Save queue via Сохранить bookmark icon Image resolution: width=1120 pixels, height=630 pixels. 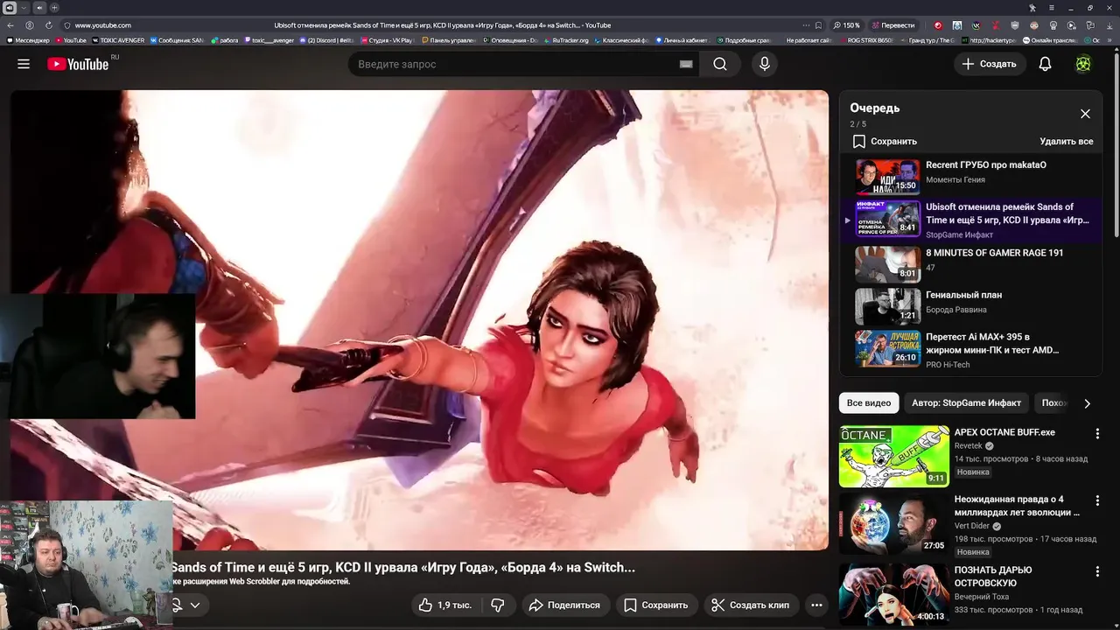pos(859,141)
